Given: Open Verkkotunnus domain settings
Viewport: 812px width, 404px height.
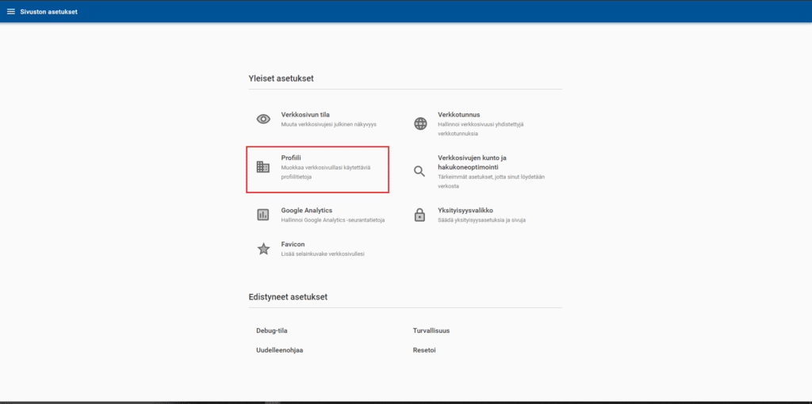Looking at the screenshot, I should click(458, 114).
